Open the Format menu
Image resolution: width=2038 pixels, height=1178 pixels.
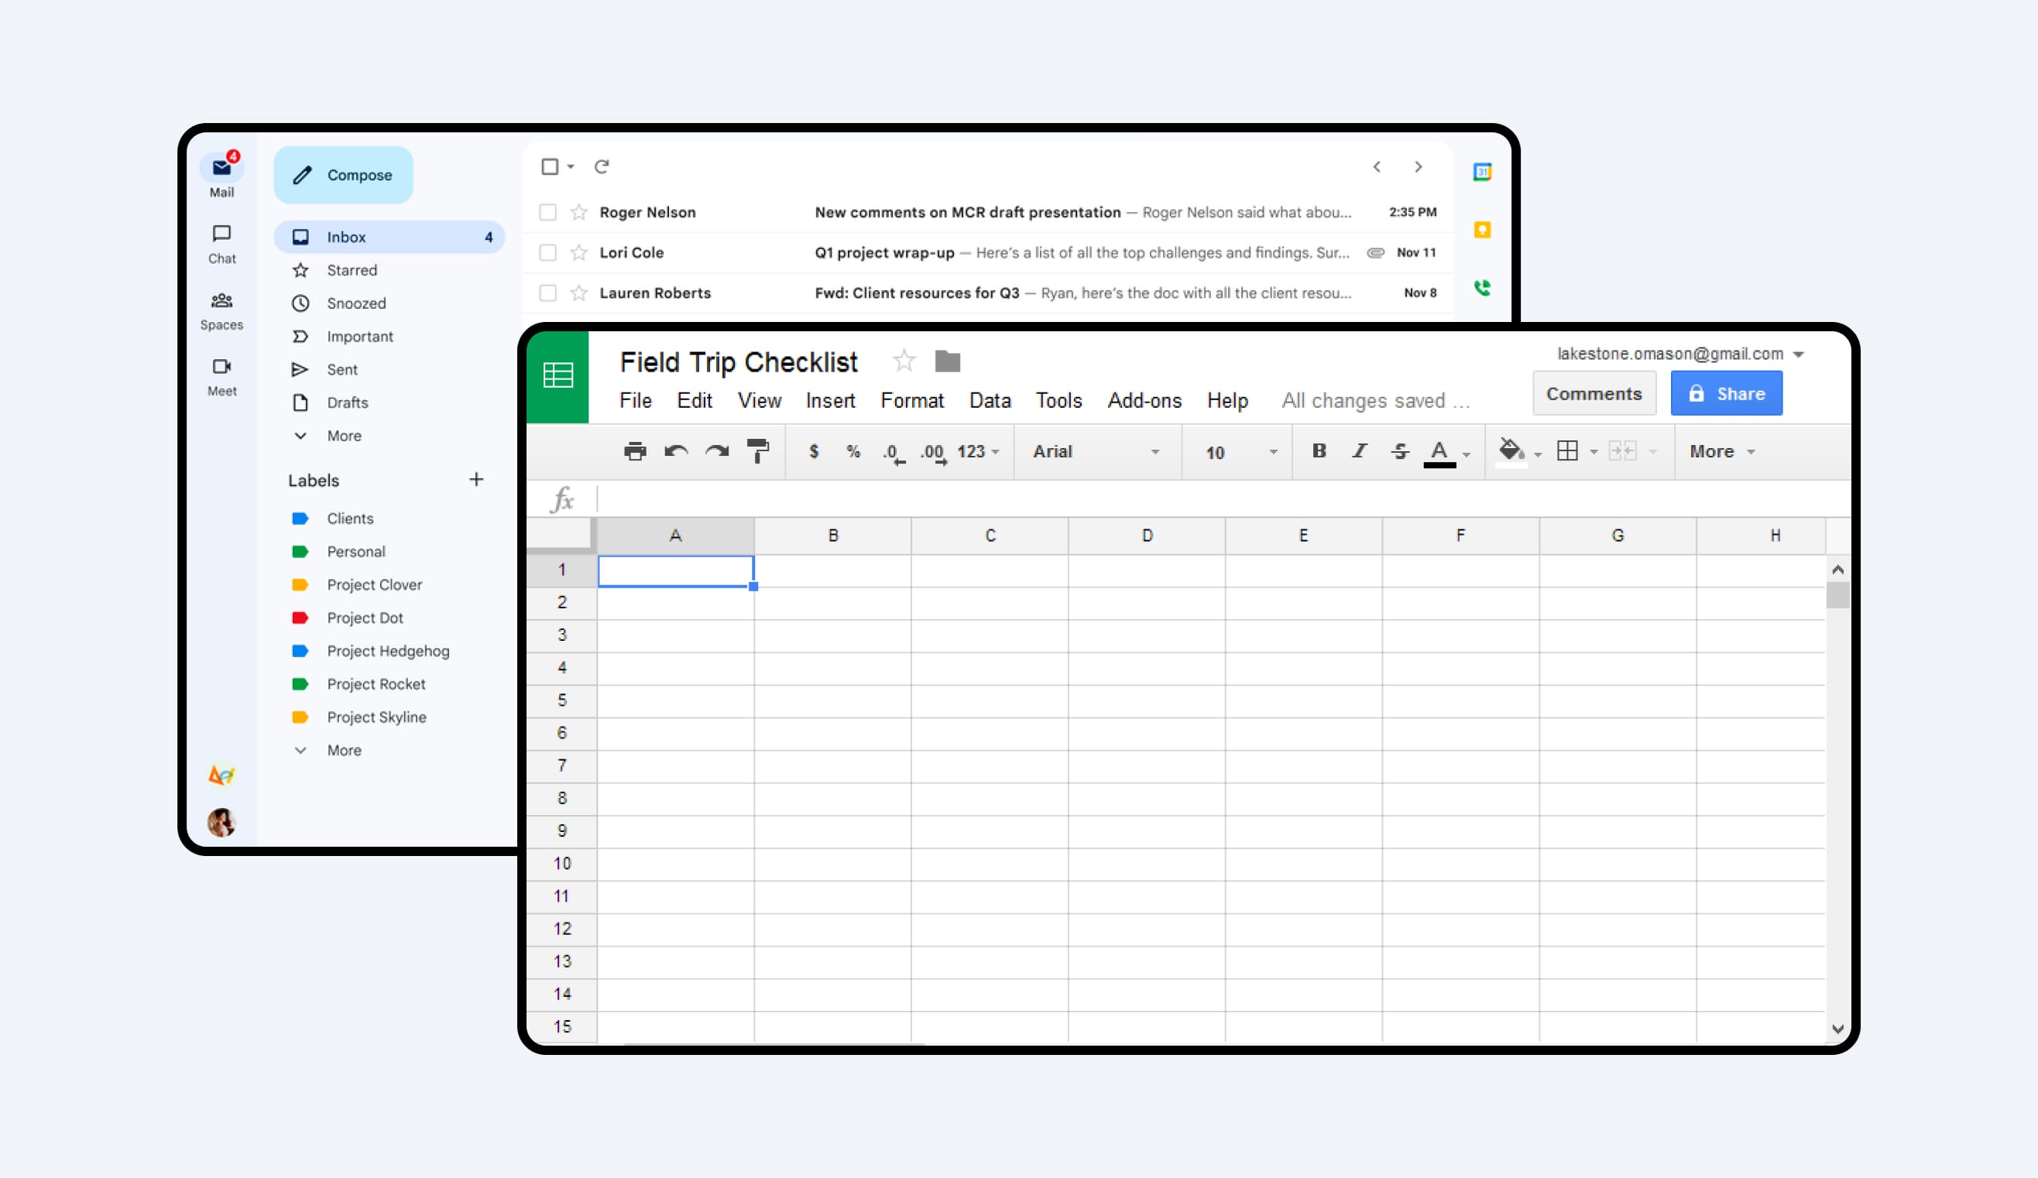point(912,401)
